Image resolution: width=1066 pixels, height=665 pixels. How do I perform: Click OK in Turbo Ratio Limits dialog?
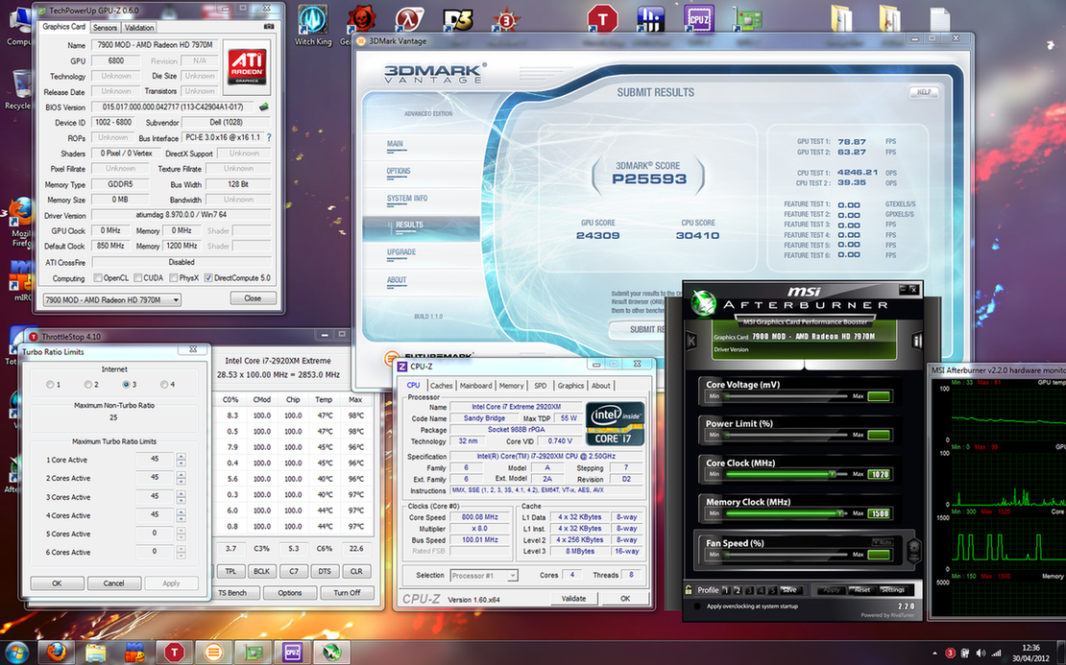click(57, 582)
